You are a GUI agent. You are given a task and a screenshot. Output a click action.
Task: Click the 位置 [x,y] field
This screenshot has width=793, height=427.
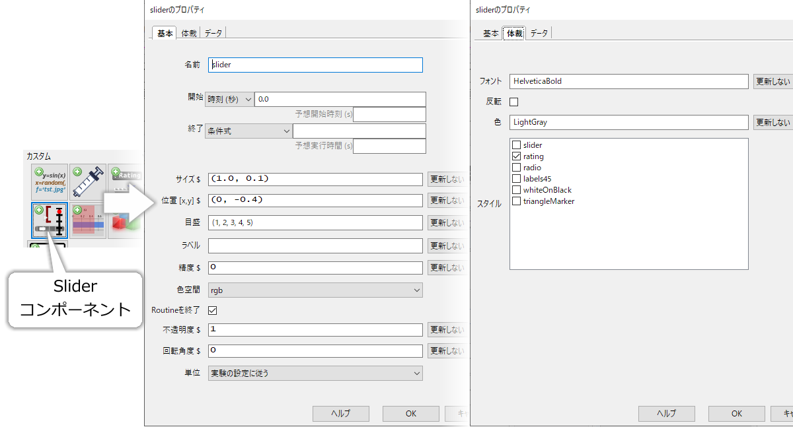pos(315,200)
